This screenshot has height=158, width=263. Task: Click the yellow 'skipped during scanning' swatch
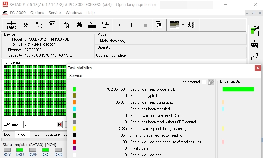click(x=74, y=129)
